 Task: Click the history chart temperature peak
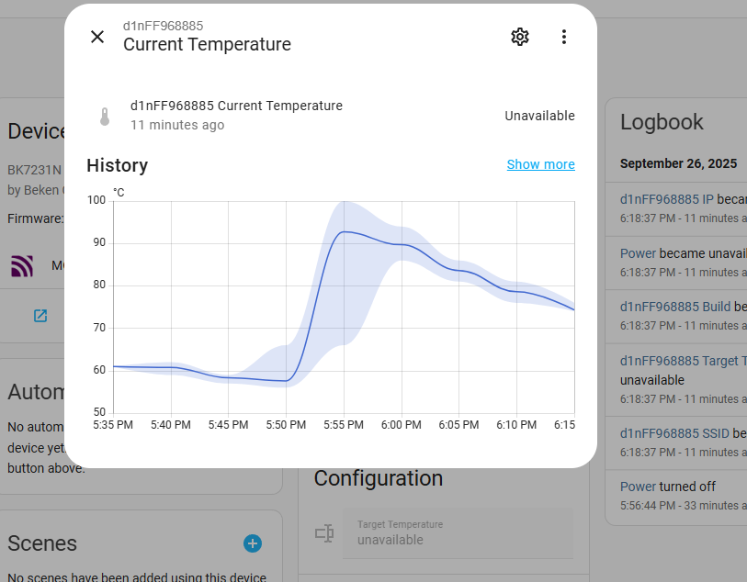344,231
